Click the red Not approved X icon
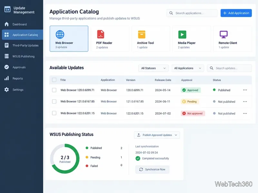 point(184,114)
